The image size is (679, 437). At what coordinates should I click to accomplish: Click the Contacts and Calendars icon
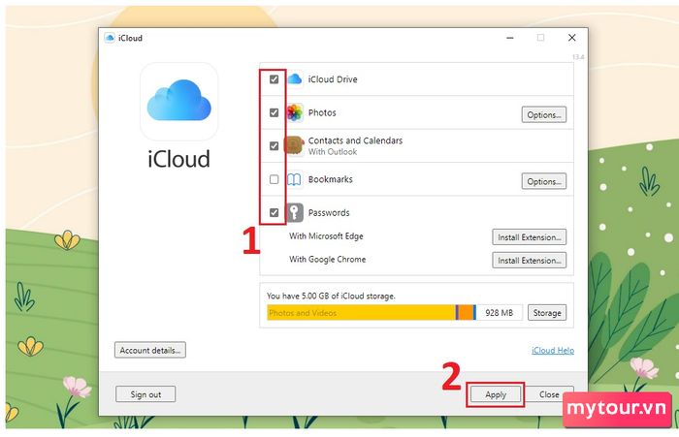(x=294, y=145)
